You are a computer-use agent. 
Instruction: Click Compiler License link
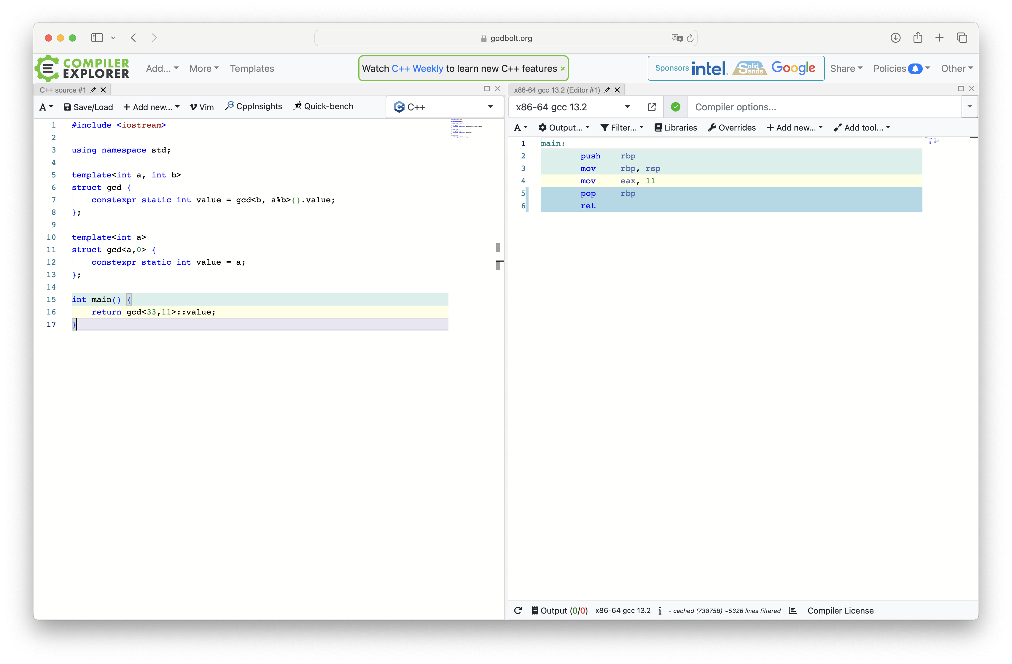840,610
